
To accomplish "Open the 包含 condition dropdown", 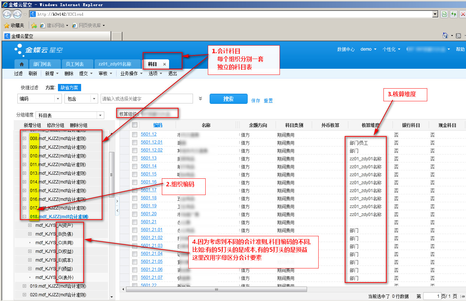I will click(94, 99).
